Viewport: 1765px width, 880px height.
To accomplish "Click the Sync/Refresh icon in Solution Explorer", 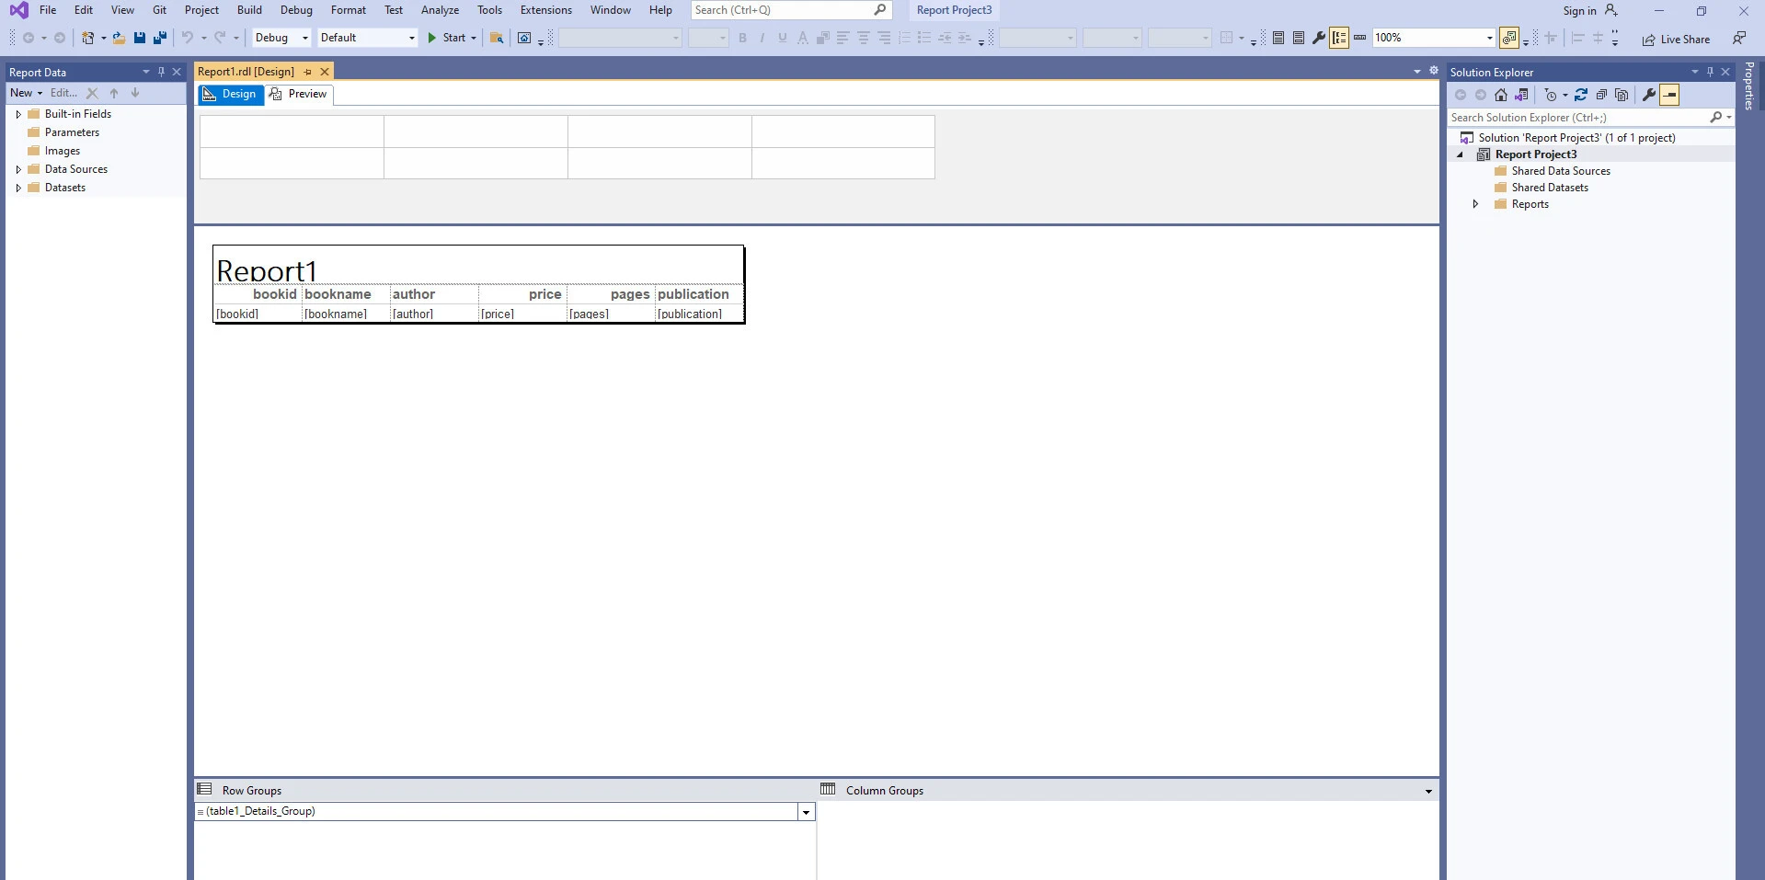I will point(1581,95).
